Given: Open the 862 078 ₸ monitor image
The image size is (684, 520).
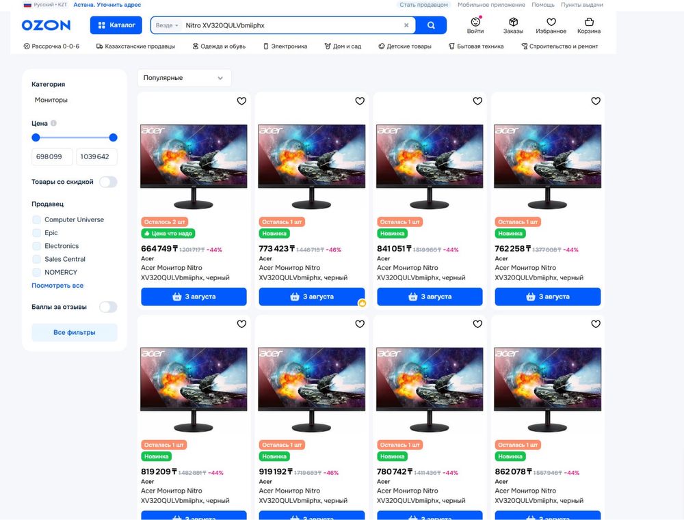Looking at the screenshot, I should [x=548, y=389].
